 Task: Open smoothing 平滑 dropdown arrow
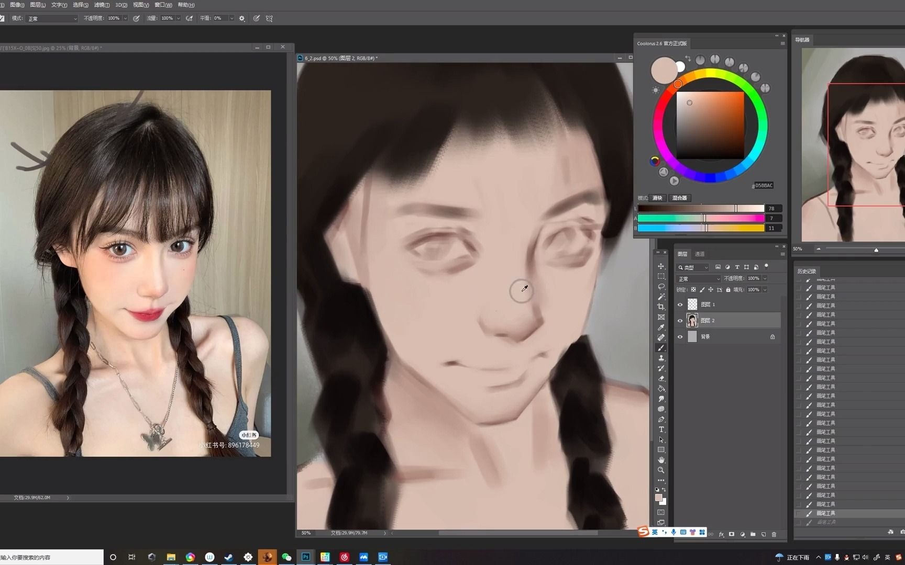231,18
